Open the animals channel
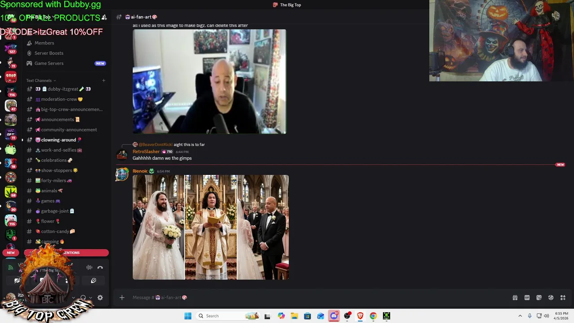Image resolution: width=574 pixels, height=323 pixels. click(x=66, y=191)
